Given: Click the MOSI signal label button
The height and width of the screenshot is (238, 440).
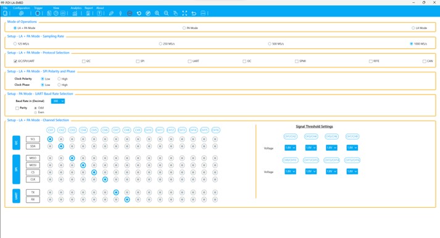Looking at the screenshot, I should 33,165.
